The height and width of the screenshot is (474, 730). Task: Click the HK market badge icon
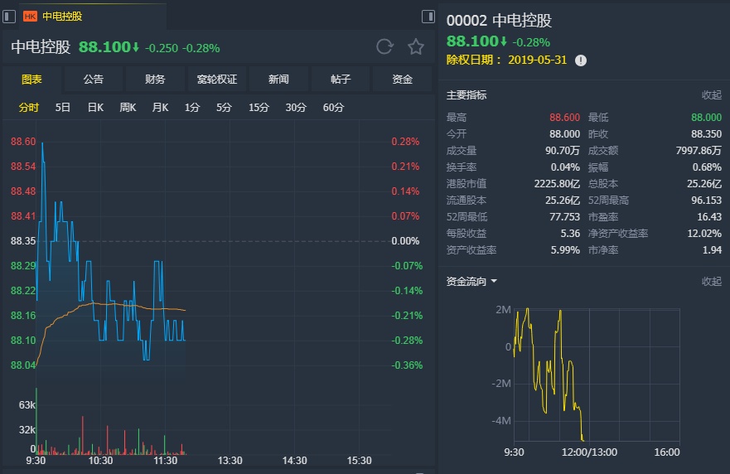(30, 16)
